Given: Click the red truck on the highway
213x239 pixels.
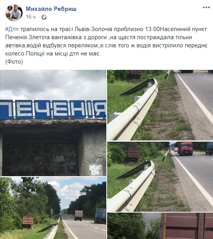Looking at the screenshot, I should pos(185,149).
